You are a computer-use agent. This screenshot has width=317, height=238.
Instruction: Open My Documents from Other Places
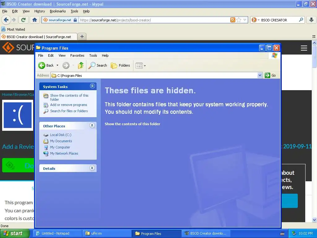[61, 141]
